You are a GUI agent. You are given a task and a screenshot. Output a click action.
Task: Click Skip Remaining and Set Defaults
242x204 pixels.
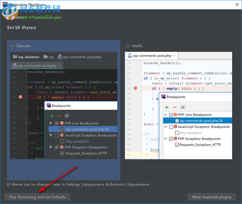[x=37, y=197]
